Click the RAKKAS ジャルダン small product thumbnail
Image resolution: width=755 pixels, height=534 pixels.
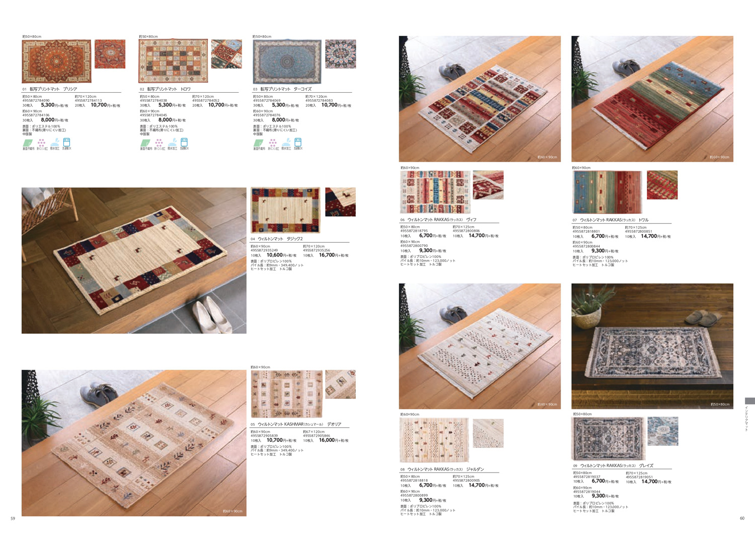[434, 439]
